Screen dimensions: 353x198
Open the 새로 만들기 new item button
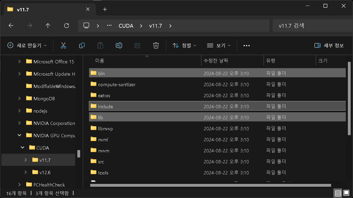pyautogui.click(x=27, y=45)
